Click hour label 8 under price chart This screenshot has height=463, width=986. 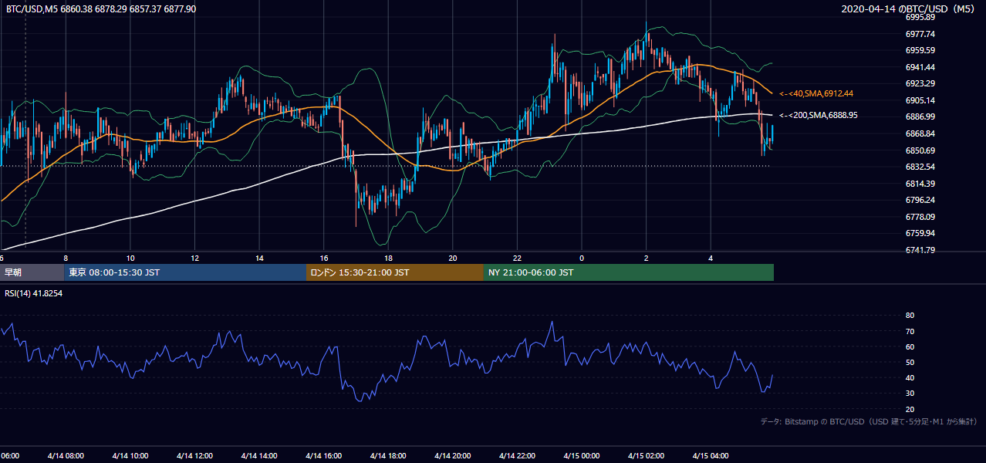(x=66, y=258)
